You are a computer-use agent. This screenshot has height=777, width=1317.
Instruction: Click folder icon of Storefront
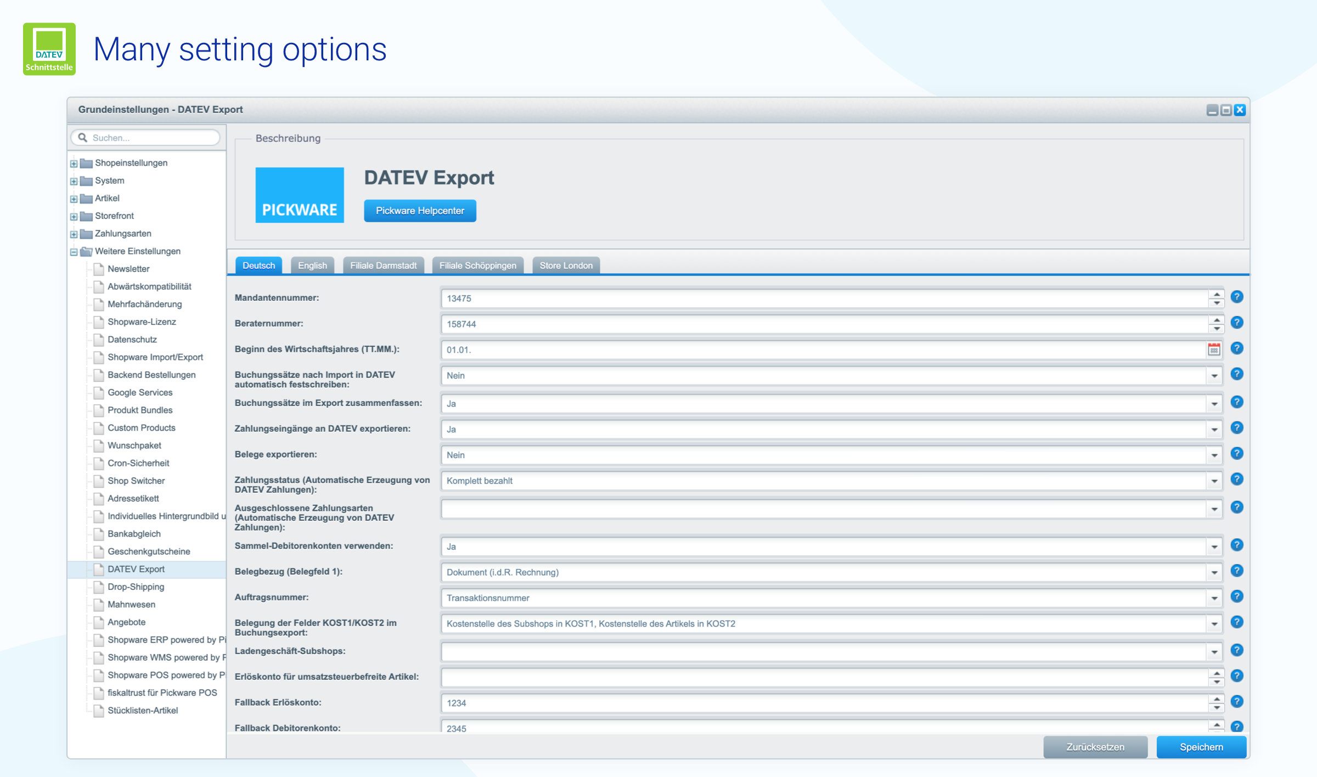click(x=86, y=216)
